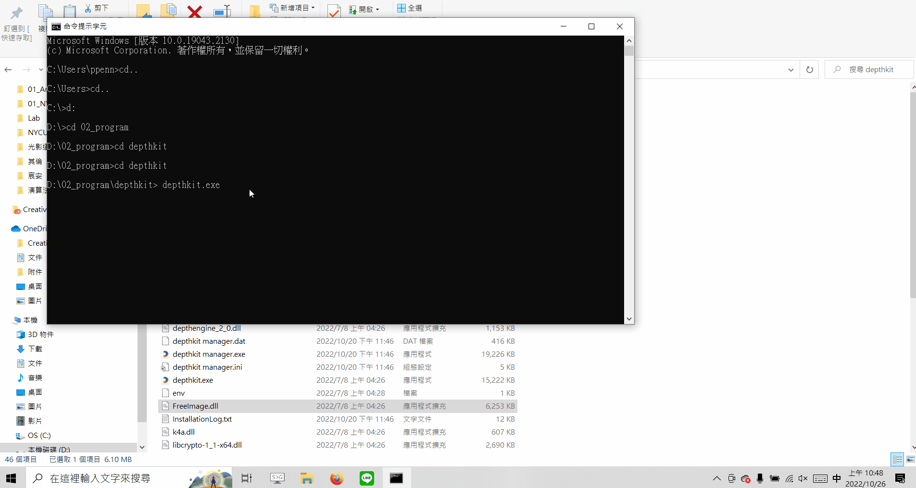Screen dimensions: 916x488
Task: Click the 剪下 (cut) scissors button
Action: 97,8
